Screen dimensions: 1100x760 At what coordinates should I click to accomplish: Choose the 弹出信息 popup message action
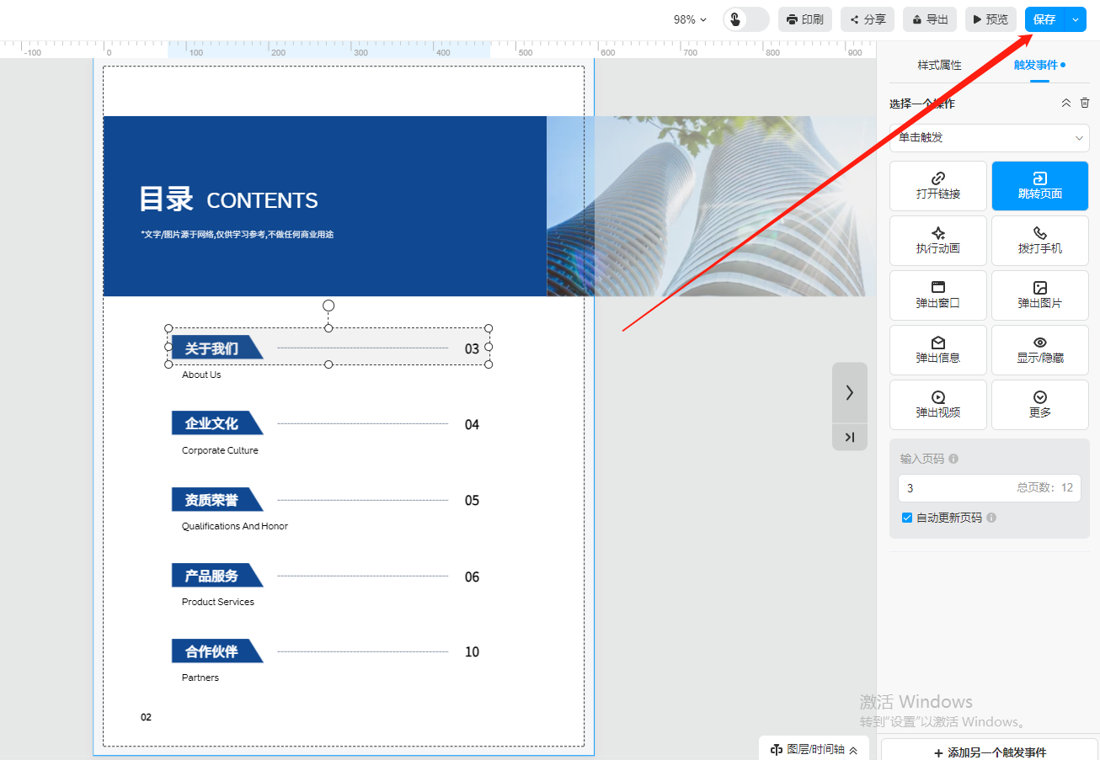(x=937, y=349)
